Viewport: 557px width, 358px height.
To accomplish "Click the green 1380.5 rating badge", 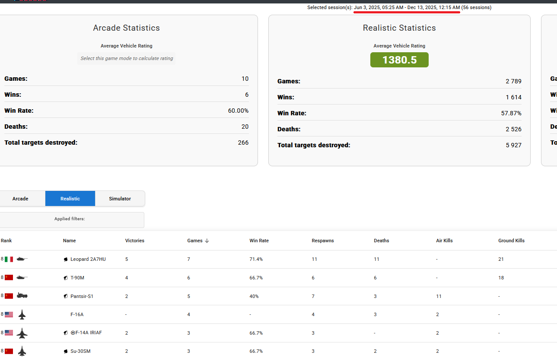I will (399, 60).
